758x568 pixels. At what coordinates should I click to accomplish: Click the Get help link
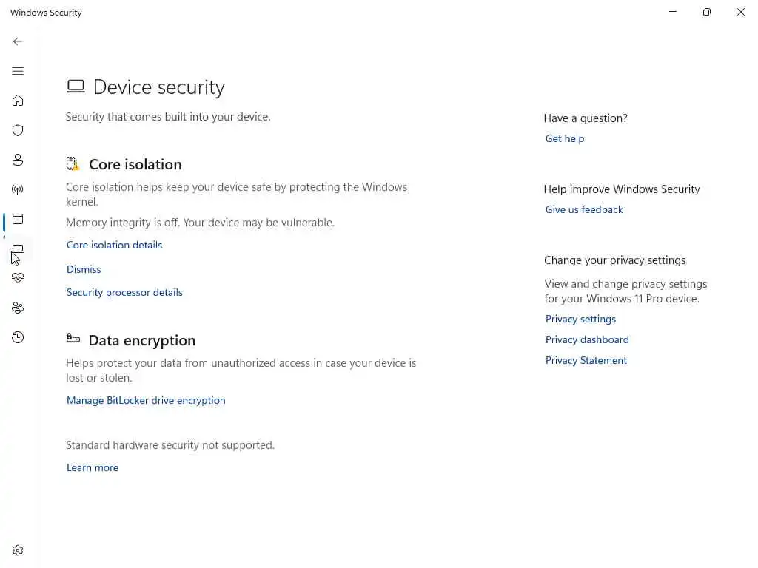[x=565, y=138]
